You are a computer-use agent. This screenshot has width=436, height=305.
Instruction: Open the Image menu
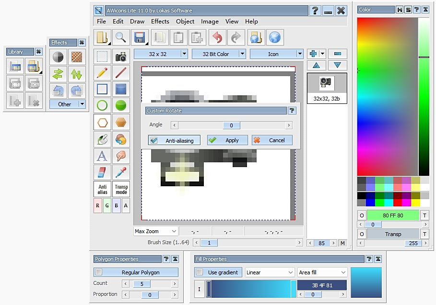point(210,22)
